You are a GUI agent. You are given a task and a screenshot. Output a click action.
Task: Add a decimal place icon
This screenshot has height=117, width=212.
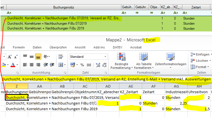coord(98,65)
